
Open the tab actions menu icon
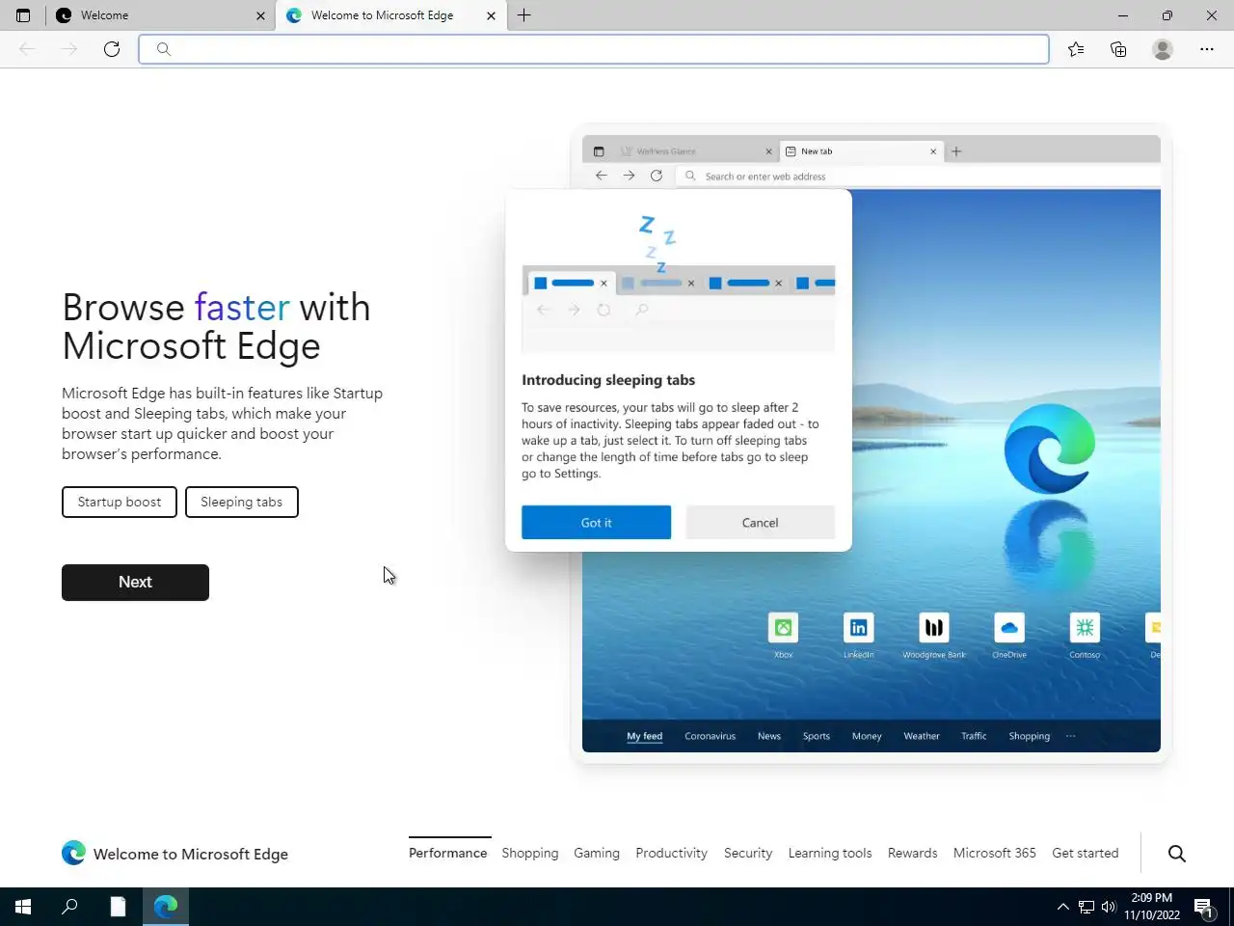coord(23,15)
